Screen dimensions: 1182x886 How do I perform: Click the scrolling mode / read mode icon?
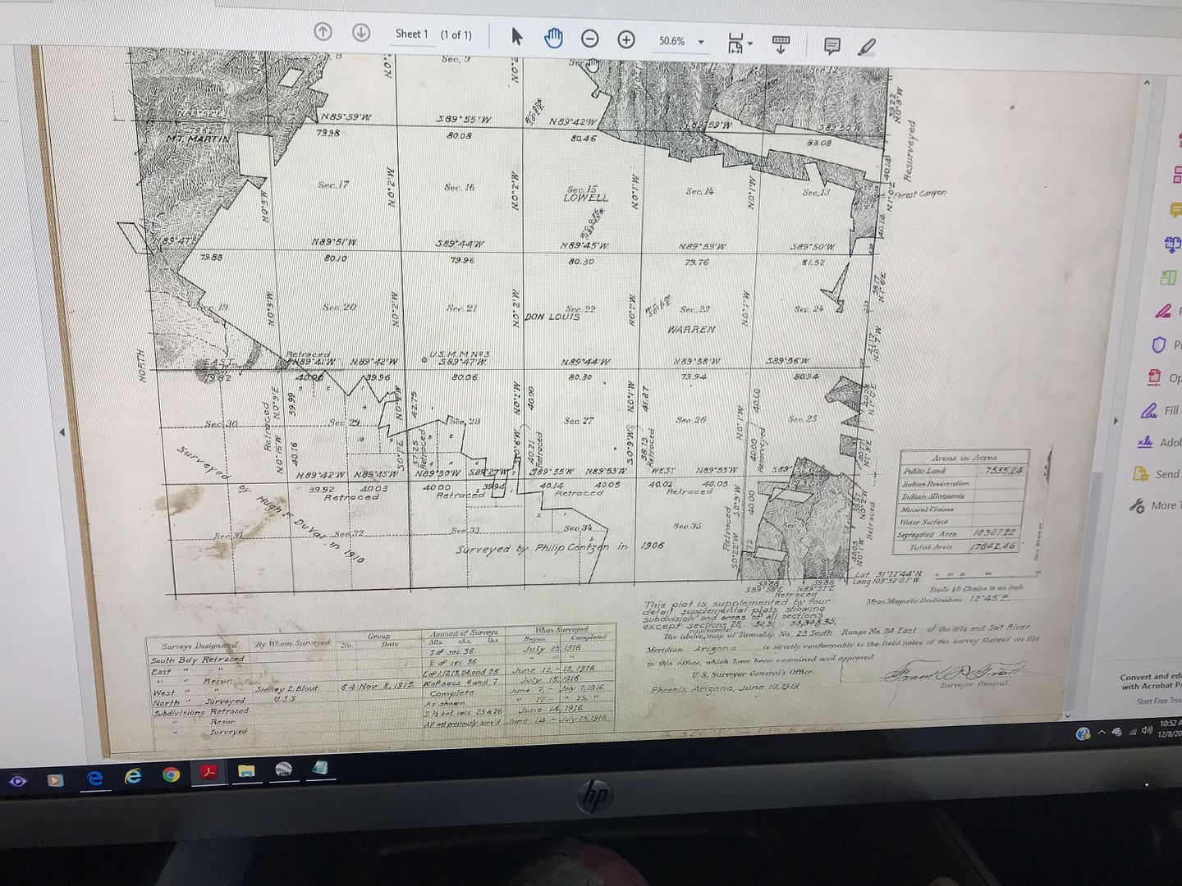[781, 44]
